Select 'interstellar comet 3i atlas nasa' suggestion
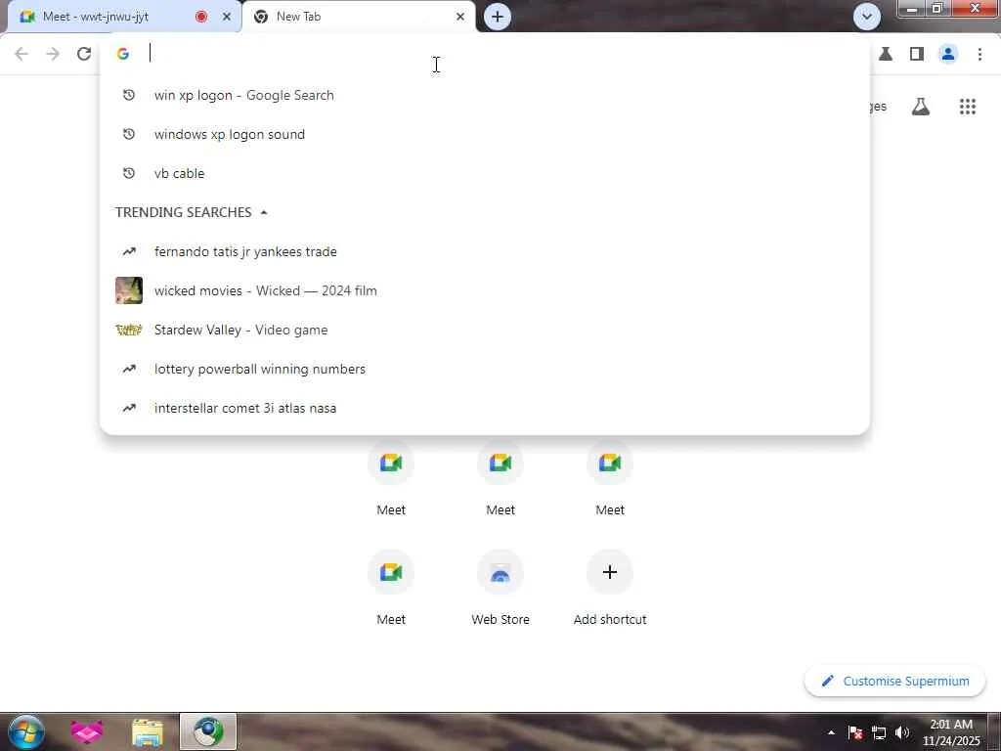1001x751 pixels. coord(485,408)
